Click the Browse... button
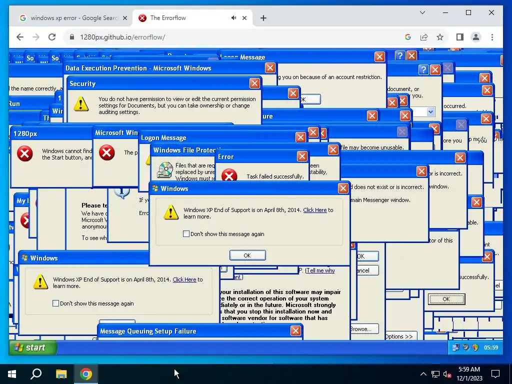The height and width of the screenshot is (384, 512). click(x=363, y=329)
